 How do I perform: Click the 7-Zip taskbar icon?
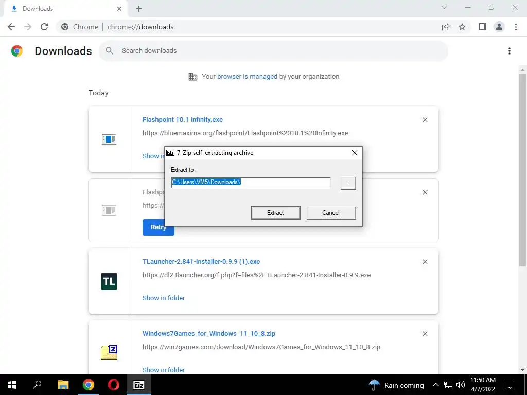point(139,385)
